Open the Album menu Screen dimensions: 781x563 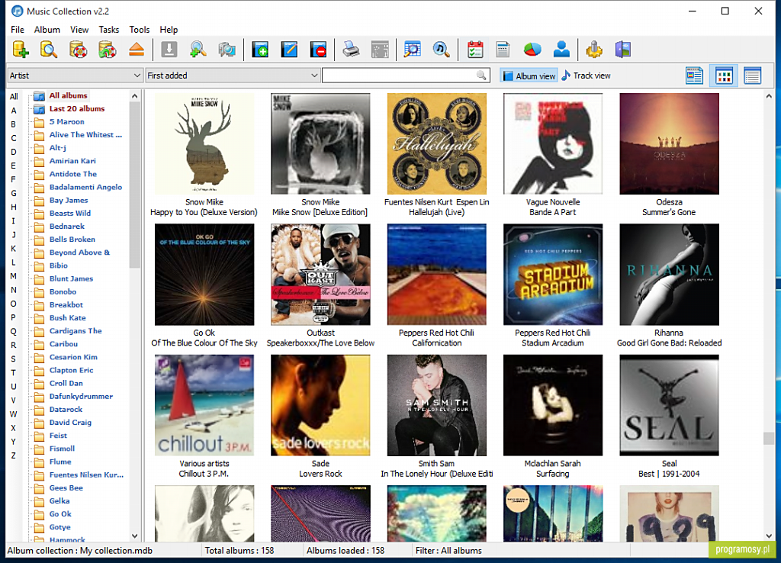coord(47,30)
